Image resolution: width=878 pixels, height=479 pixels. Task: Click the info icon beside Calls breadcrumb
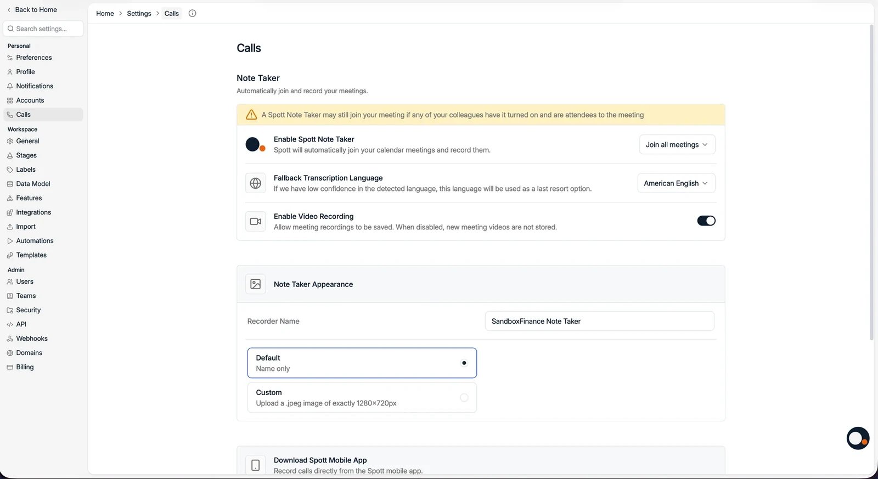192,13
